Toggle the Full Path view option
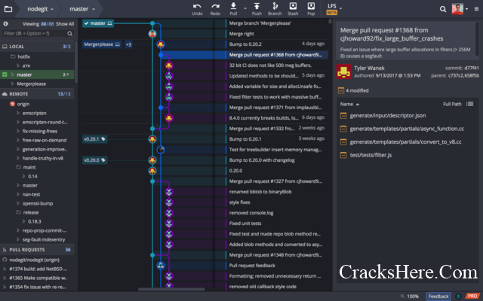This screenshot has height=301, width=483. pos(452,104)
